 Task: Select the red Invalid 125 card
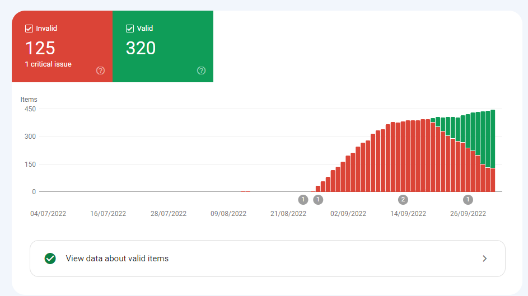click(62, 48)
